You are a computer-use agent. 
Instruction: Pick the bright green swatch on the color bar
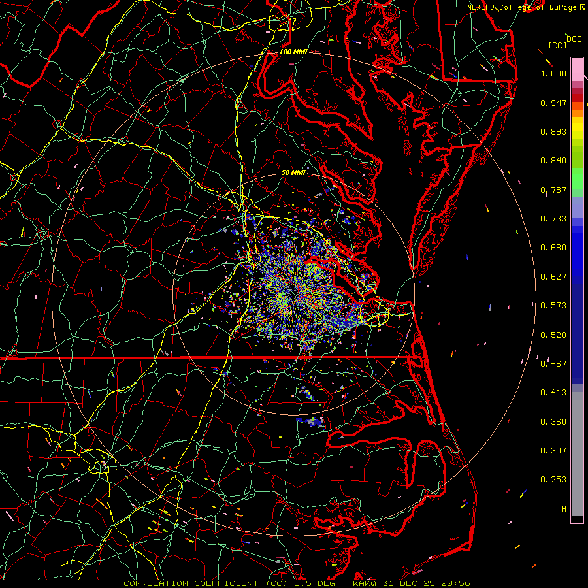577,178
